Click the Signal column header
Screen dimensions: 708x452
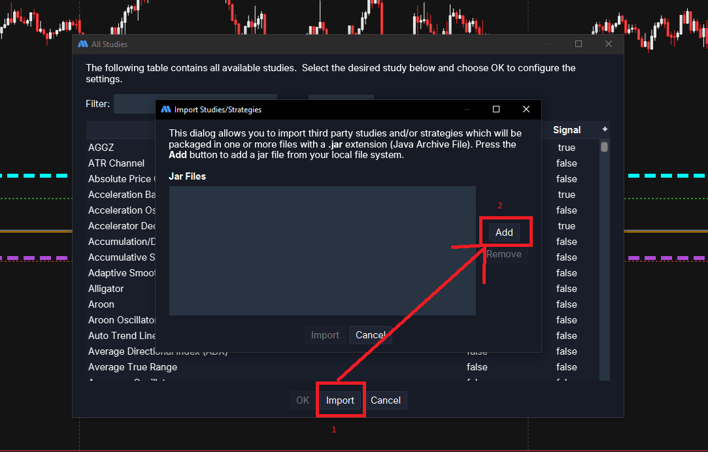click(567, 130)
